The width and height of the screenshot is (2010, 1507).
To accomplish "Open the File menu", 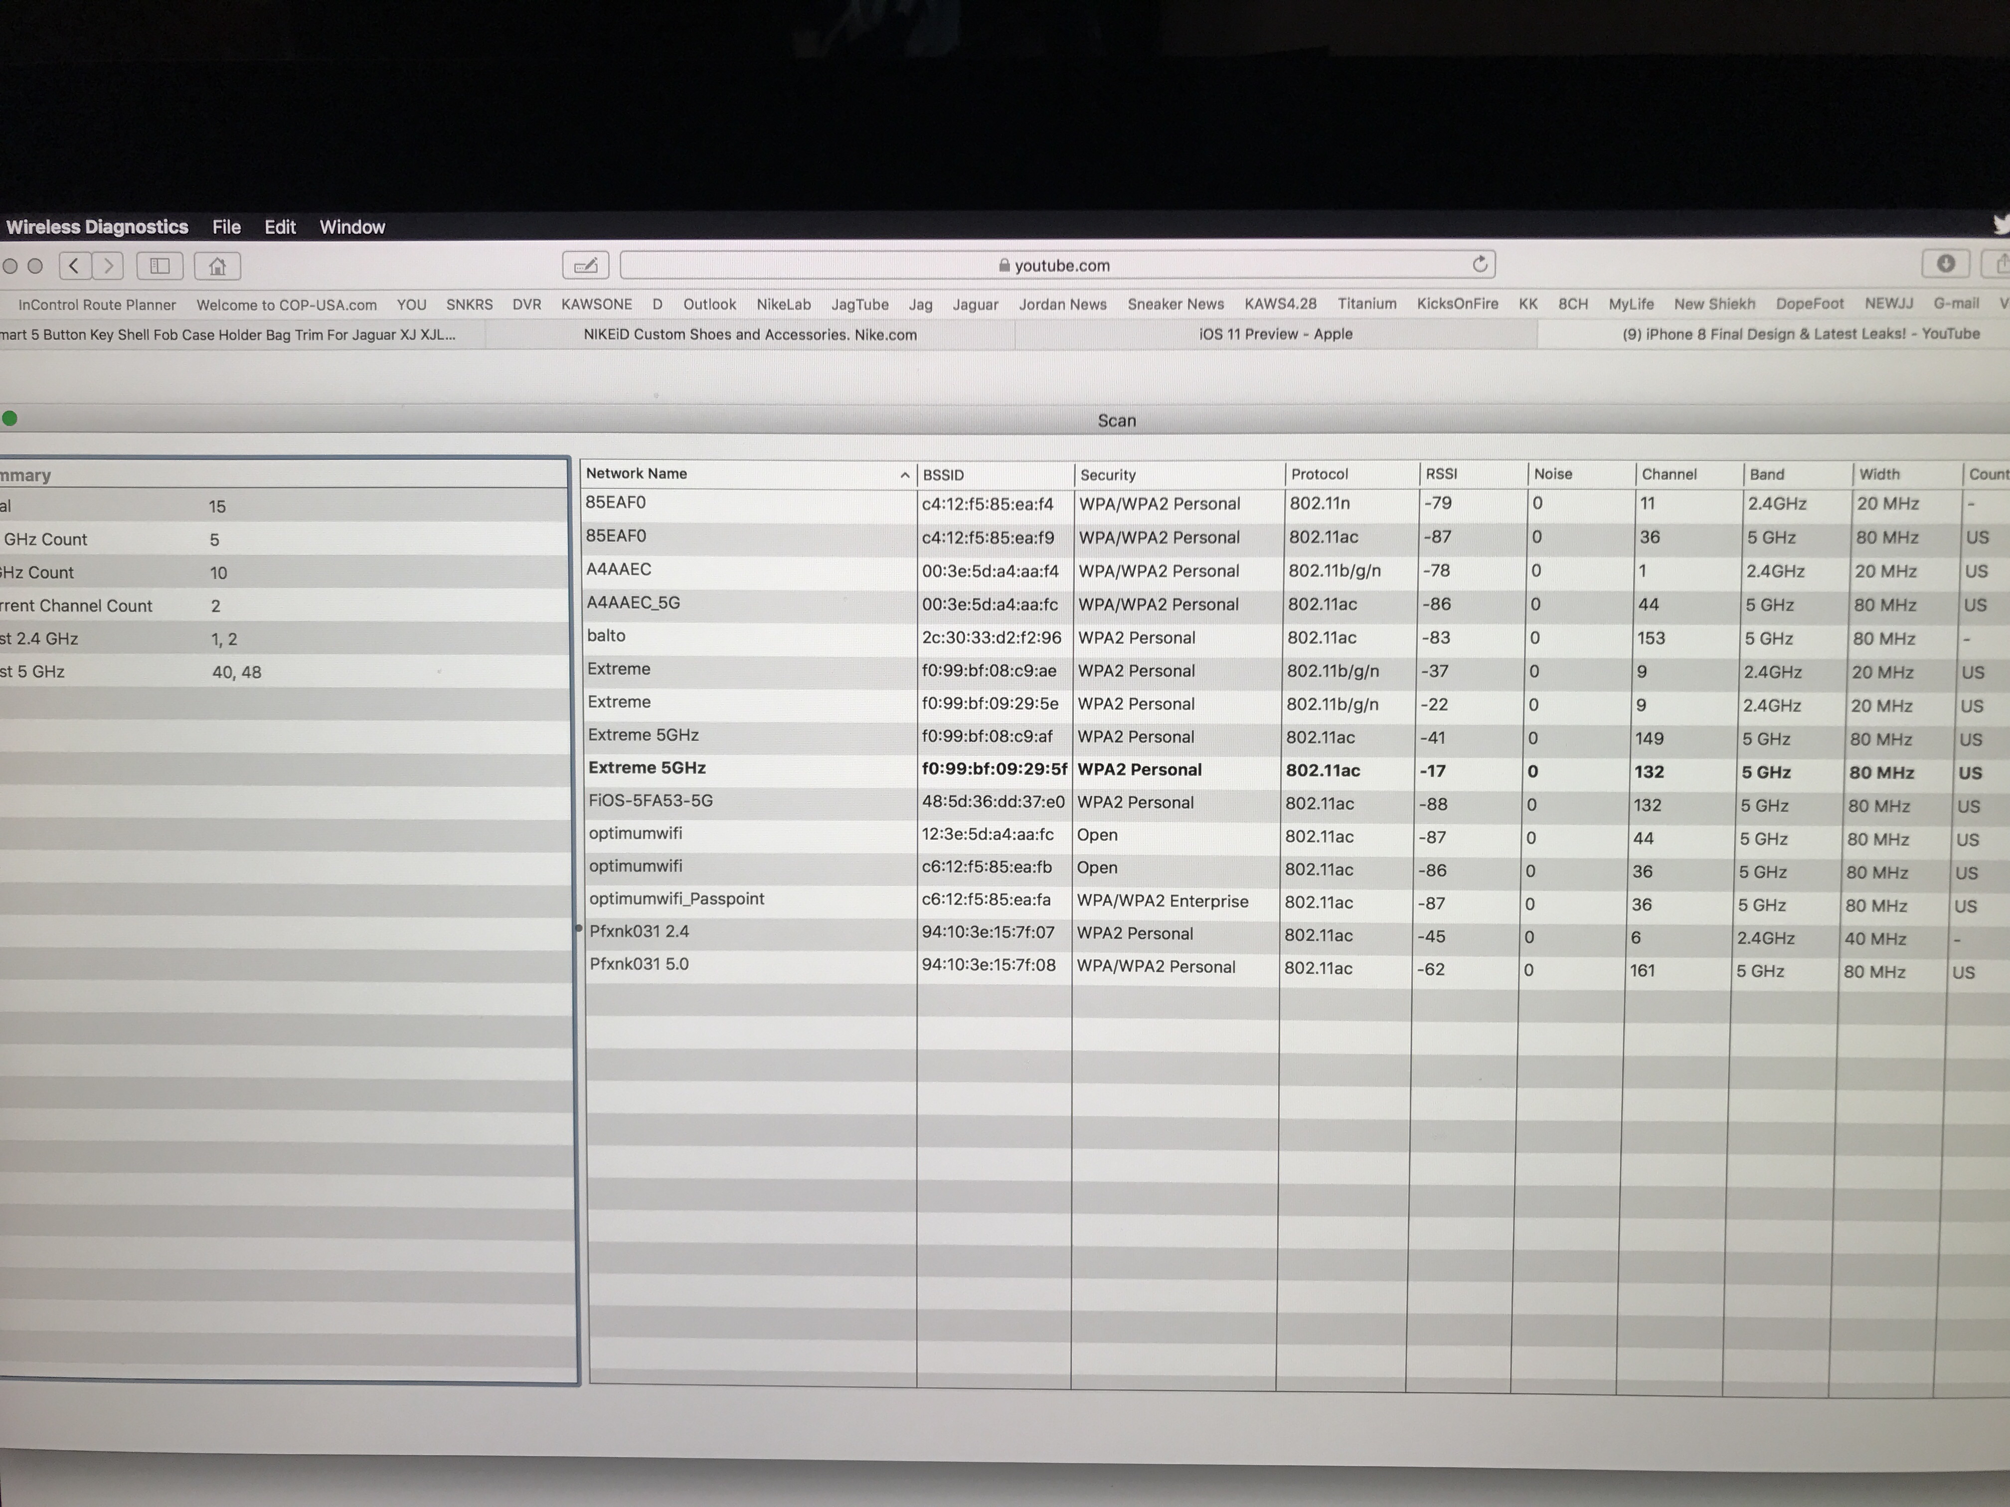I will [226, 227].
